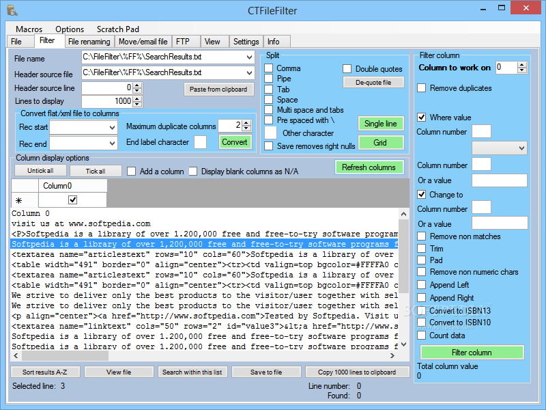Click the Filter column button

tap(472, 353)
